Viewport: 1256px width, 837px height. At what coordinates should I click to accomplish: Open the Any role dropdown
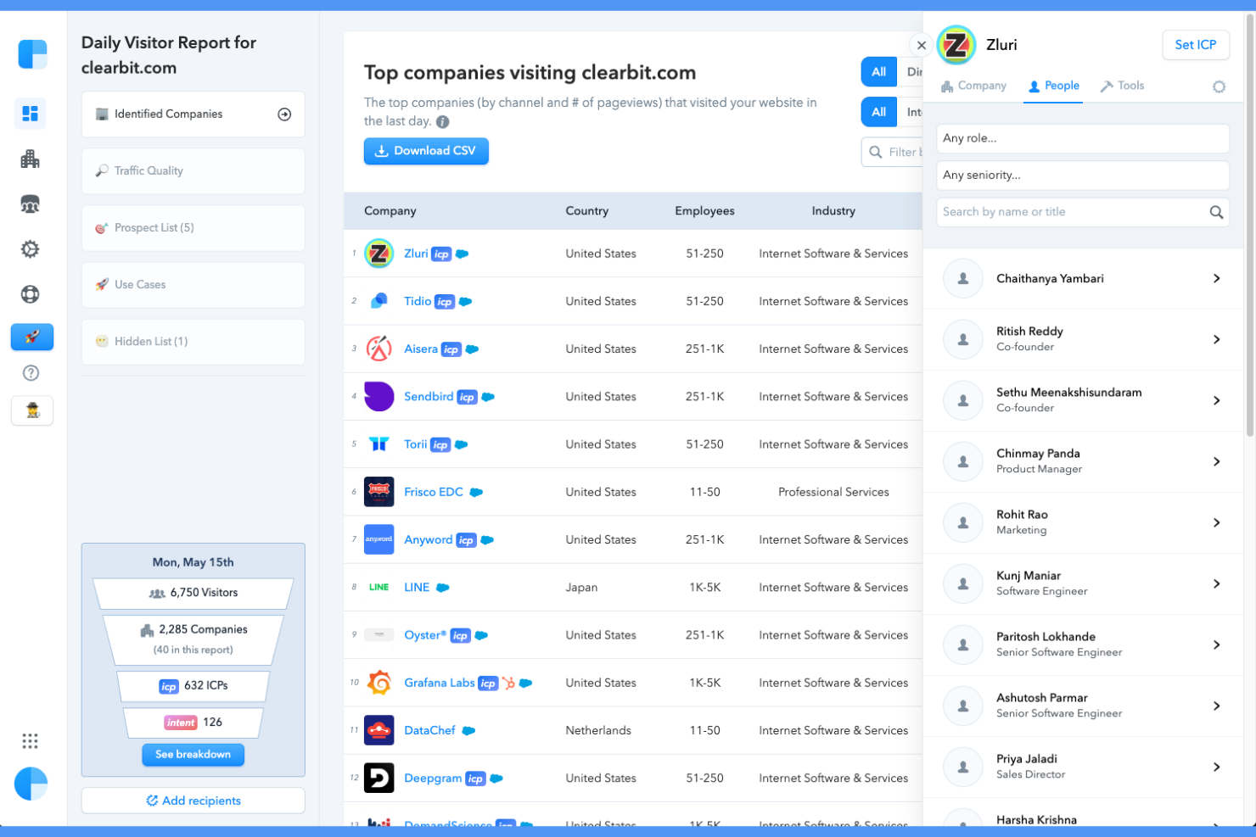pos(1082,138)
